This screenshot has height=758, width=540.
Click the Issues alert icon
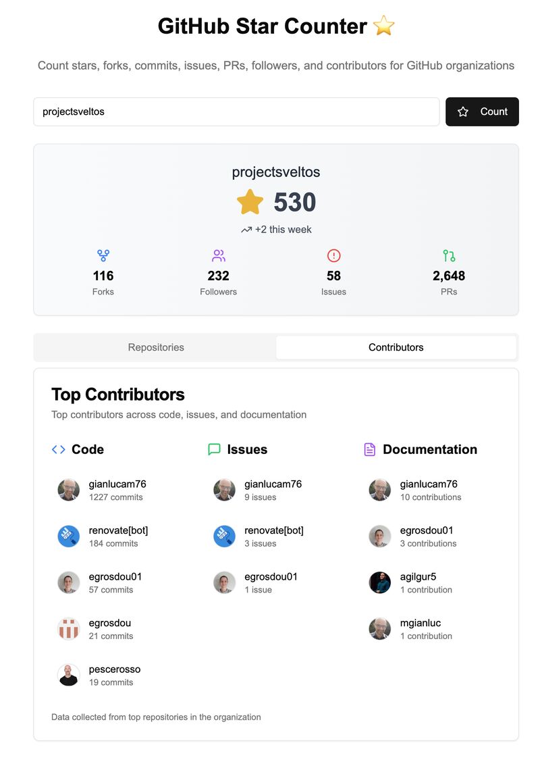point(333,255)
